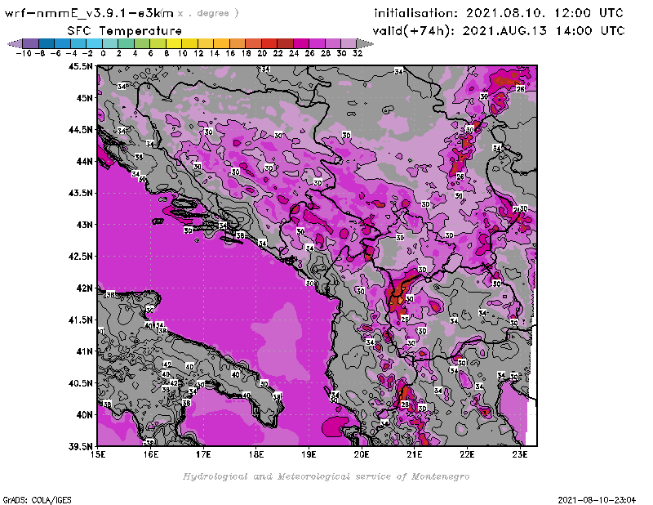Click the '17E' longitude label

pyautogui.click(x=203, y=454)
